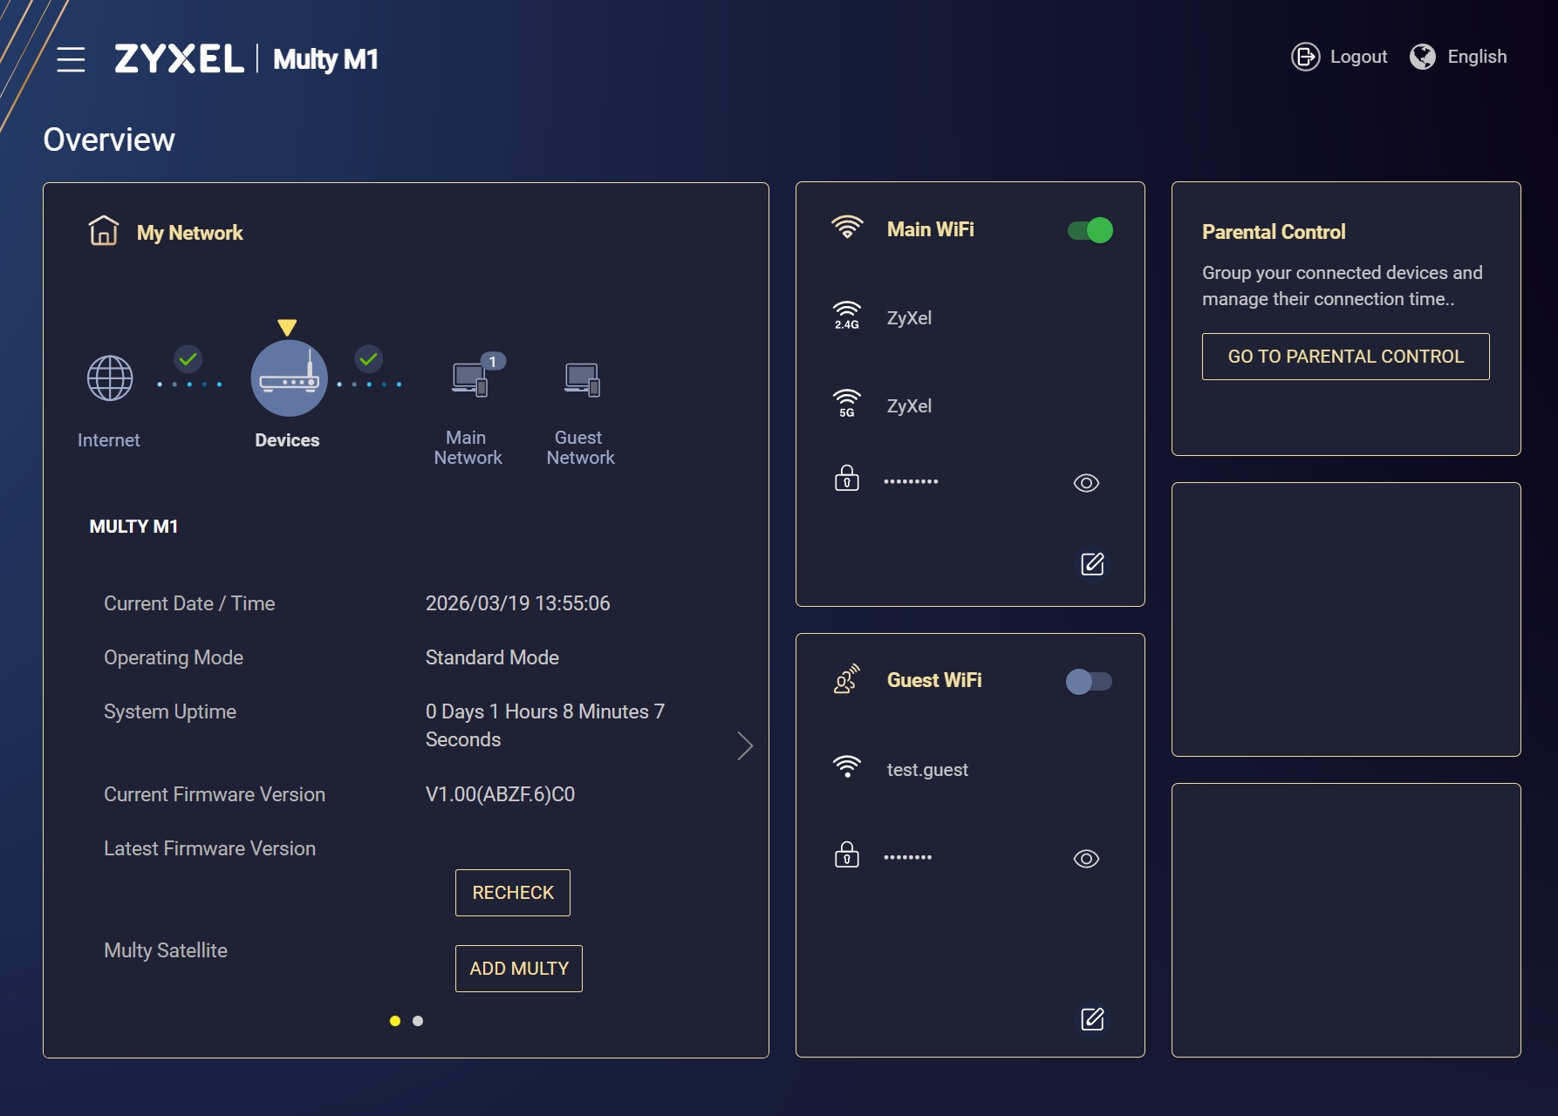
Task: Click the 5G WiFi band icon
Action: coord(847,404)
